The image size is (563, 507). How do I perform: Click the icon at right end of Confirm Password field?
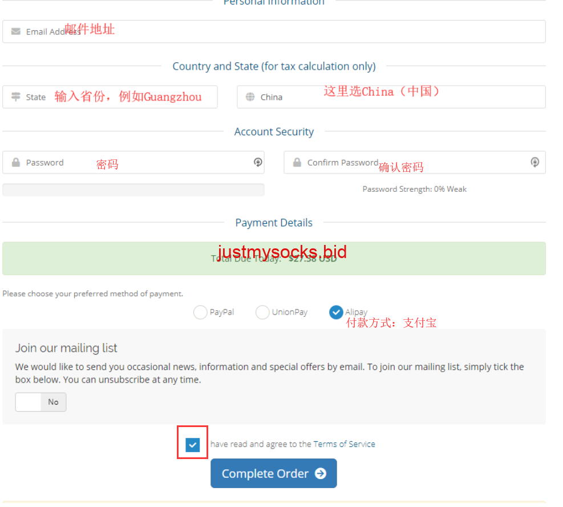click(534, 162)
